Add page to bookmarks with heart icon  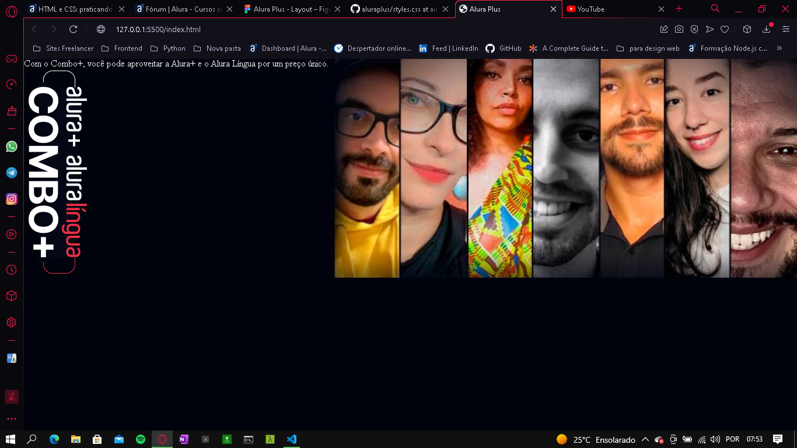pyautogui.click(x=725, y=29)
